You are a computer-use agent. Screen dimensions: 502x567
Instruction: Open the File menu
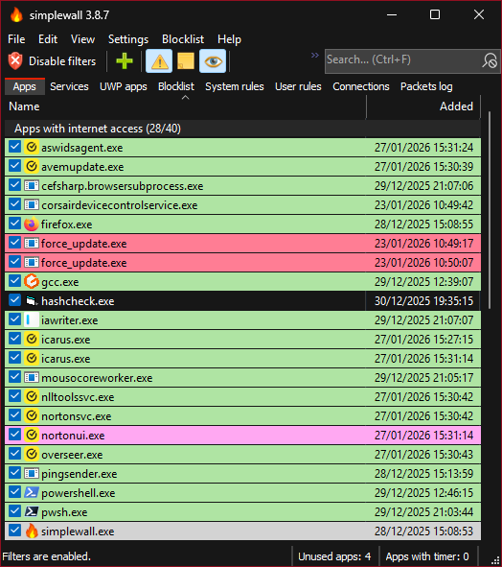point(16,39)
